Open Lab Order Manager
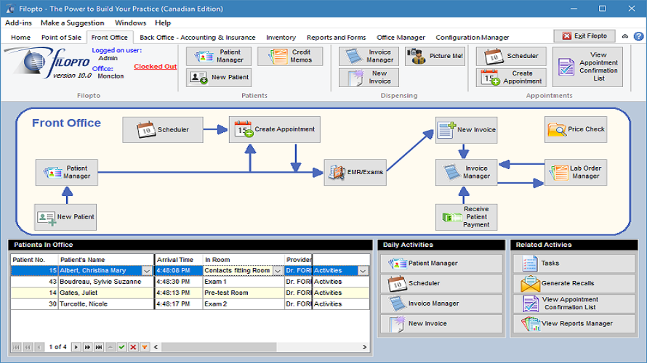This screenshot has height=363, width=647. (576, 172)
